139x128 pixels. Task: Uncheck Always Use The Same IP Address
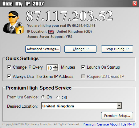pos(9,76)
